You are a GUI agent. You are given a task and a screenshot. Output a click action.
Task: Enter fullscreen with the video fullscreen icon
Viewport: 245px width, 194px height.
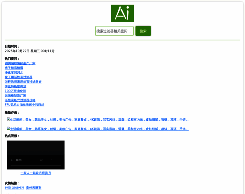click(51, 160)
